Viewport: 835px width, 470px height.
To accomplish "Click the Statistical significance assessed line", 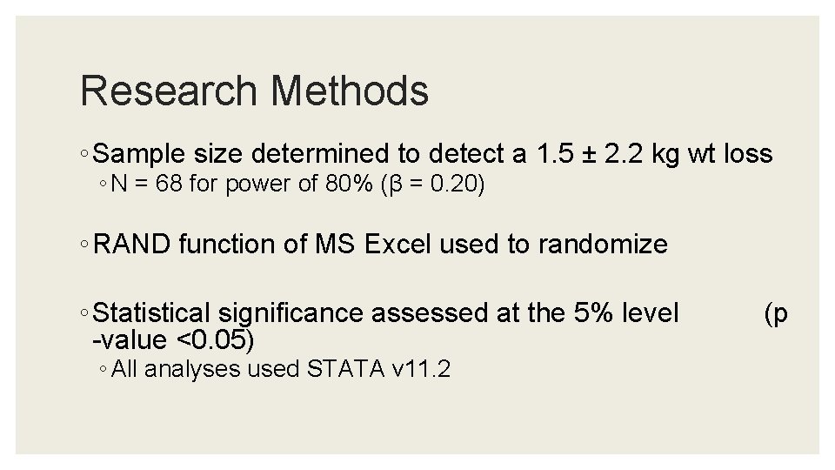I will point(385,312).
